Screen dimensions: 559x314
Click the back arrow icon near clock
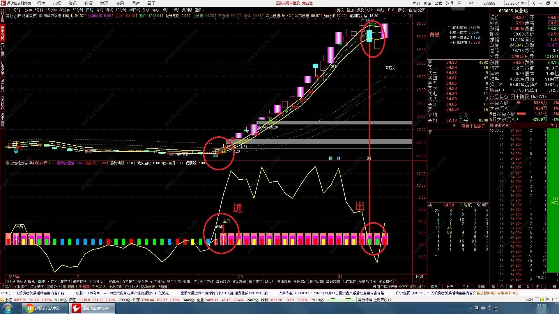tap(534, 3)
